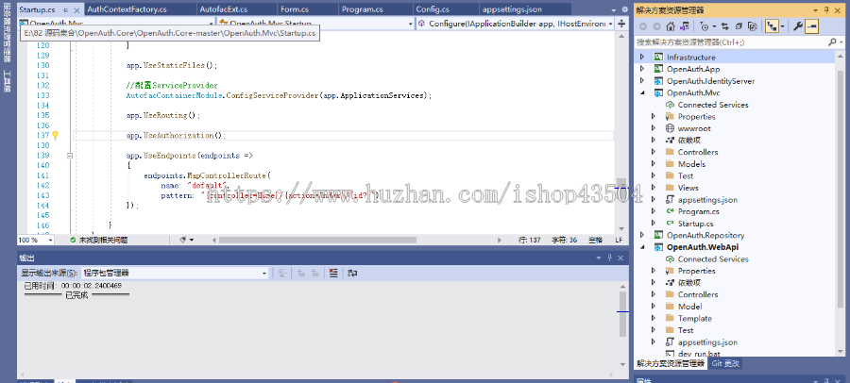
Task: Expand the wwwroot folder arrow
Action: click(x=654, y=128)
